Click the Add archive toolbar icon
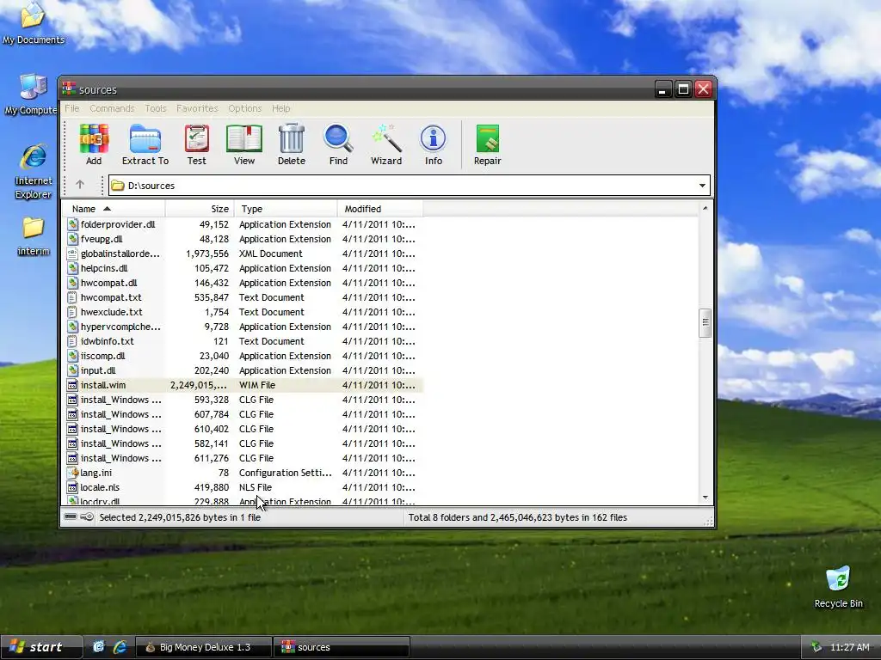 click(x=94, y=145)
